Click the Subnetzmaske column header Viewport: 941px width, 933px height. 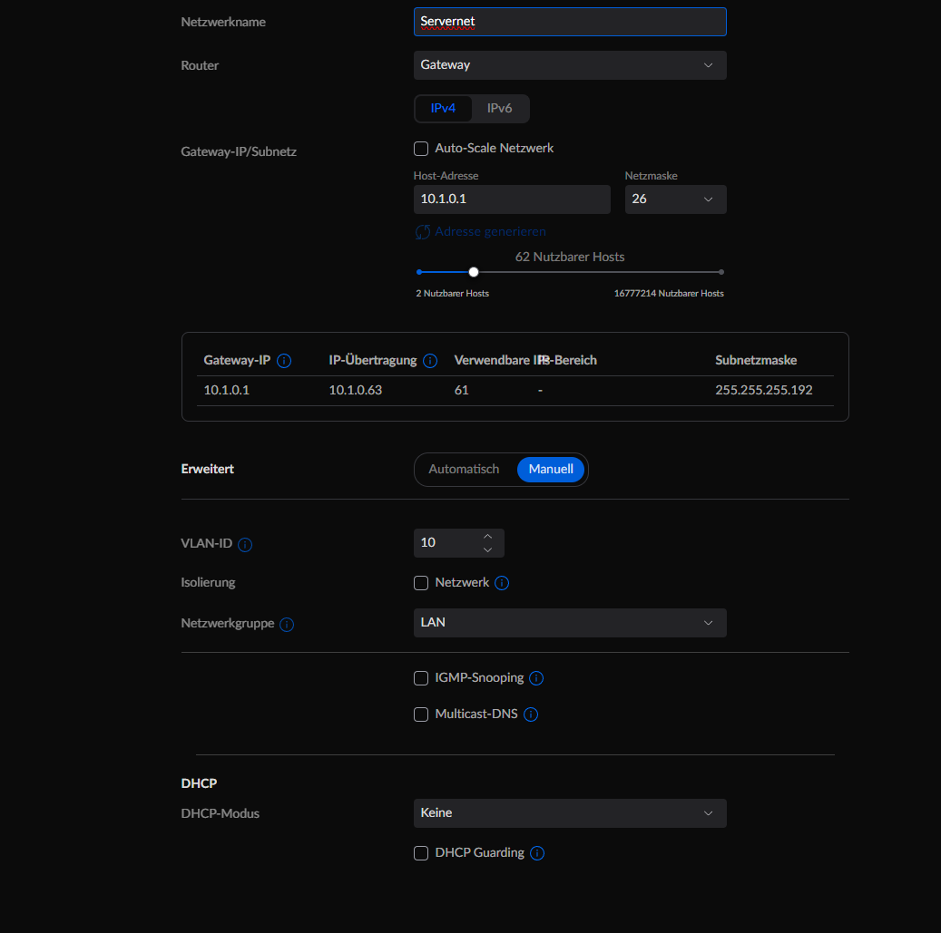756,360
